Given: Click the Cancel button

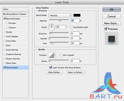Looking at the screenshot, I should 112,17.
